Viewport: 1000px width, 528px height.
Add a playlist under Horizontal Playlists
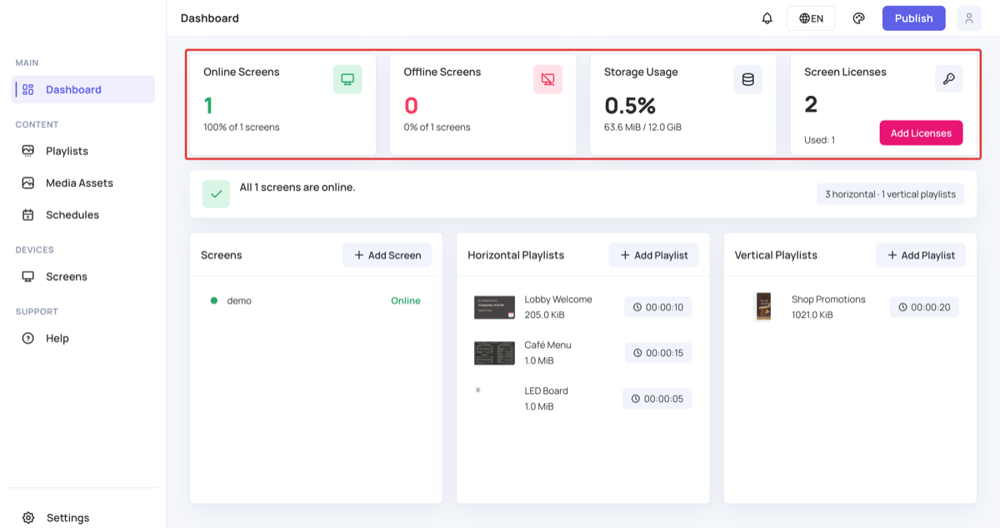click(654, 255)
